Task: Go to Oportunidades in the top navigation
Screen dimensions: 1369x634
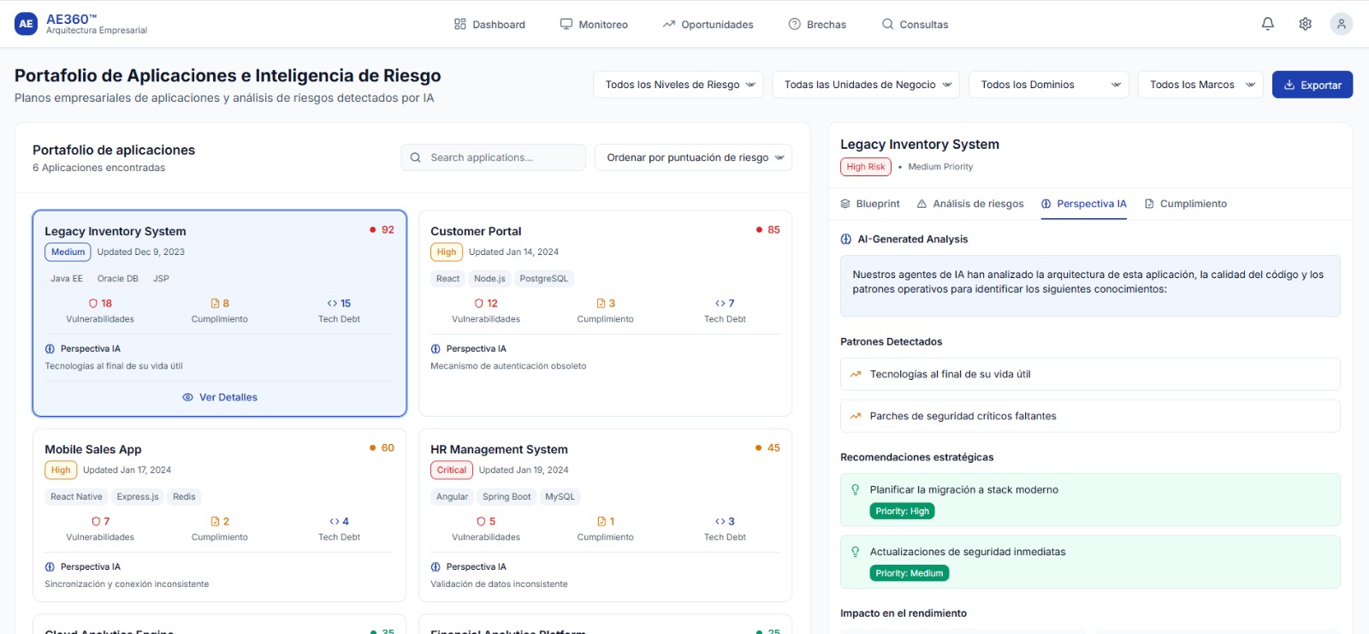Action: point(708,25)
